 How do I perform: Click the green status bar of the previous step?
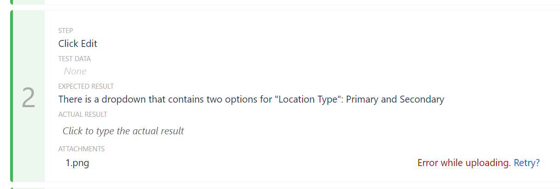tap(12, 2)
